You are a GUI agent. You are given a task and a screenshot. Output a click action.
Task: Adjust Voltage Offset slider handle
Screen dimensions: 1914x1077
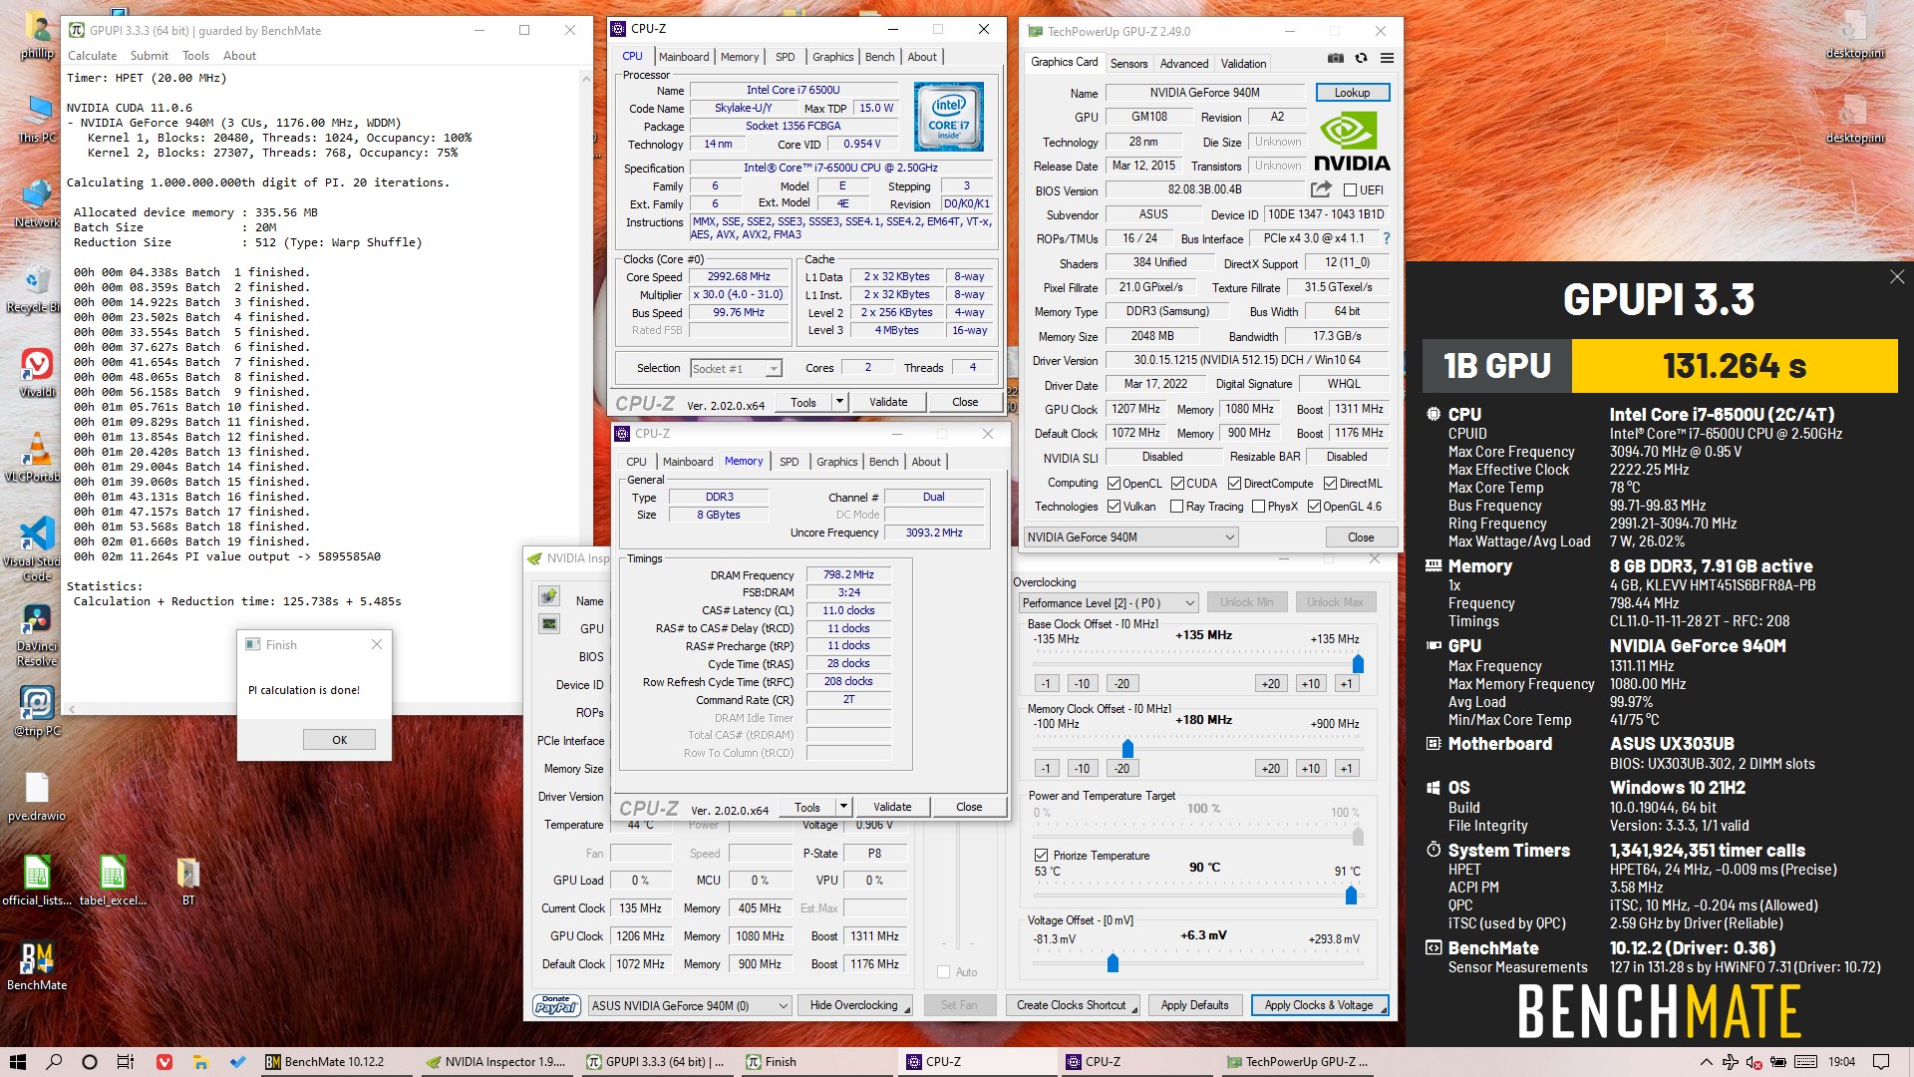pos(1113,963)
